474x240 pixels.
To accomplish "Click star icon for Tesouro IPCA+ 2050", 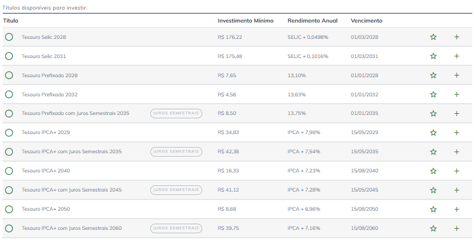I will point(433,210).
